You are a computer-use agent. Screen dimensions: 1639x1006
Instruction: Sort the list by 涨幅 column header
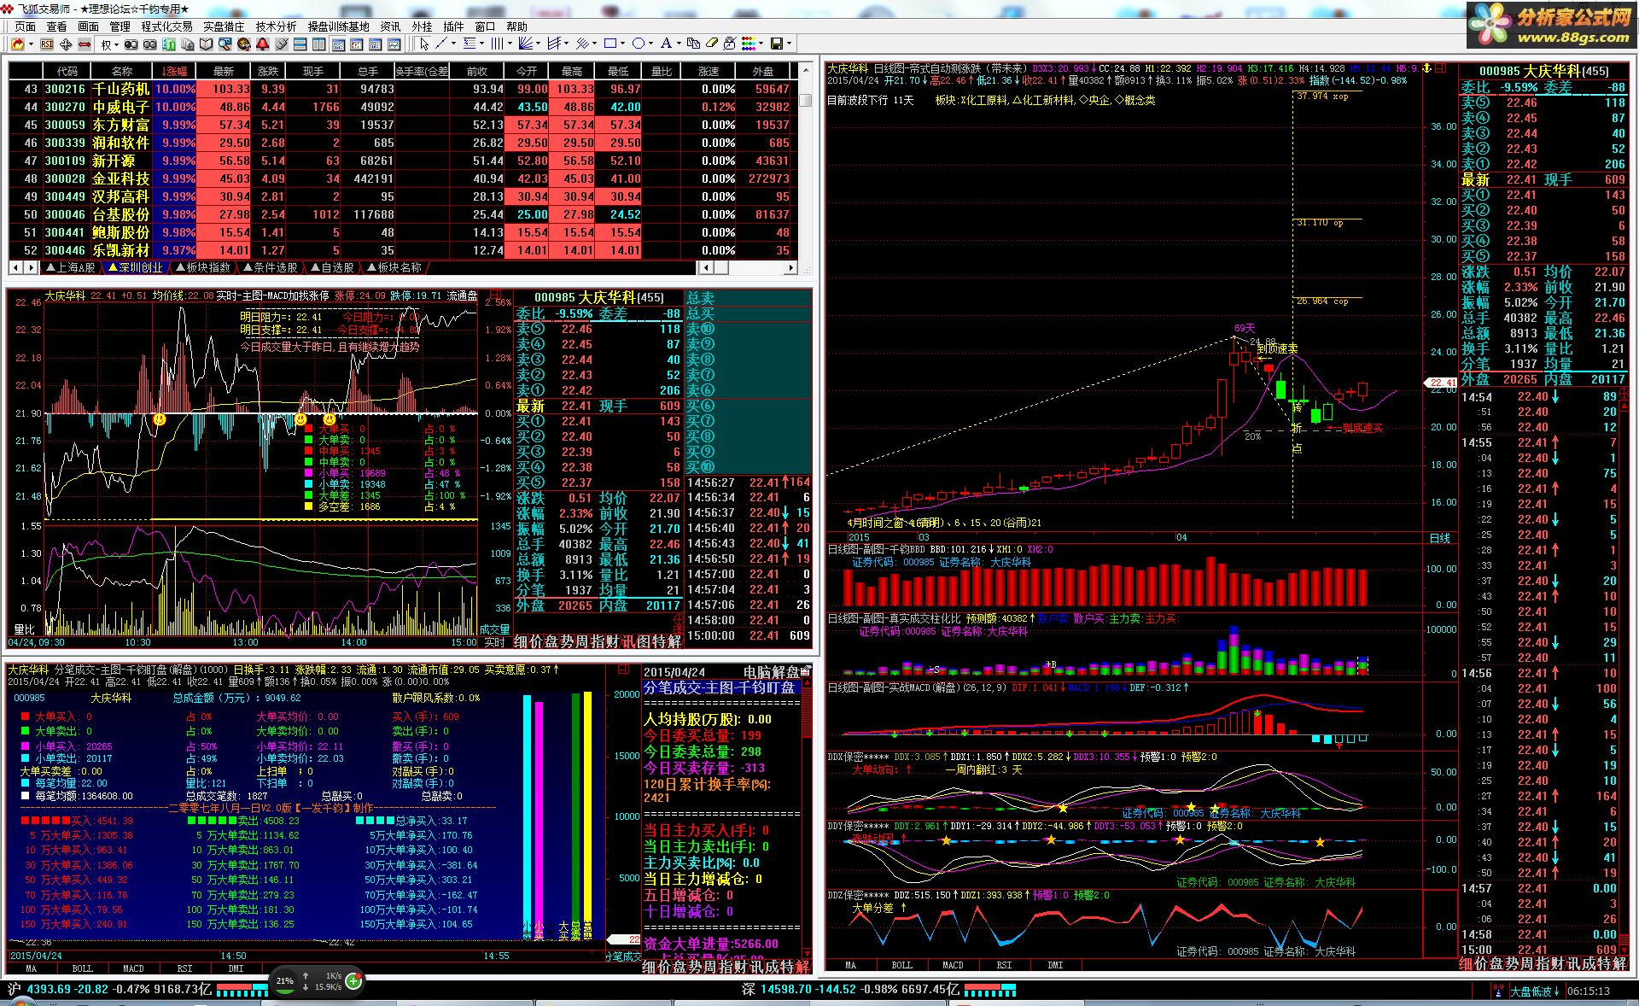pos(173,71)
